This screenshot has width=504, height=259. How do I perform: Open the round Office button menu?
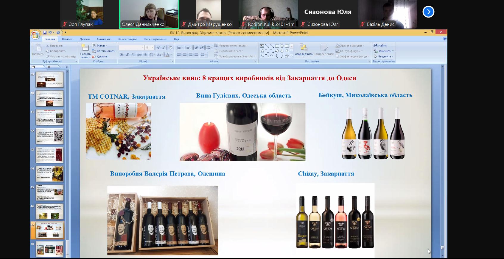[35, 35]
